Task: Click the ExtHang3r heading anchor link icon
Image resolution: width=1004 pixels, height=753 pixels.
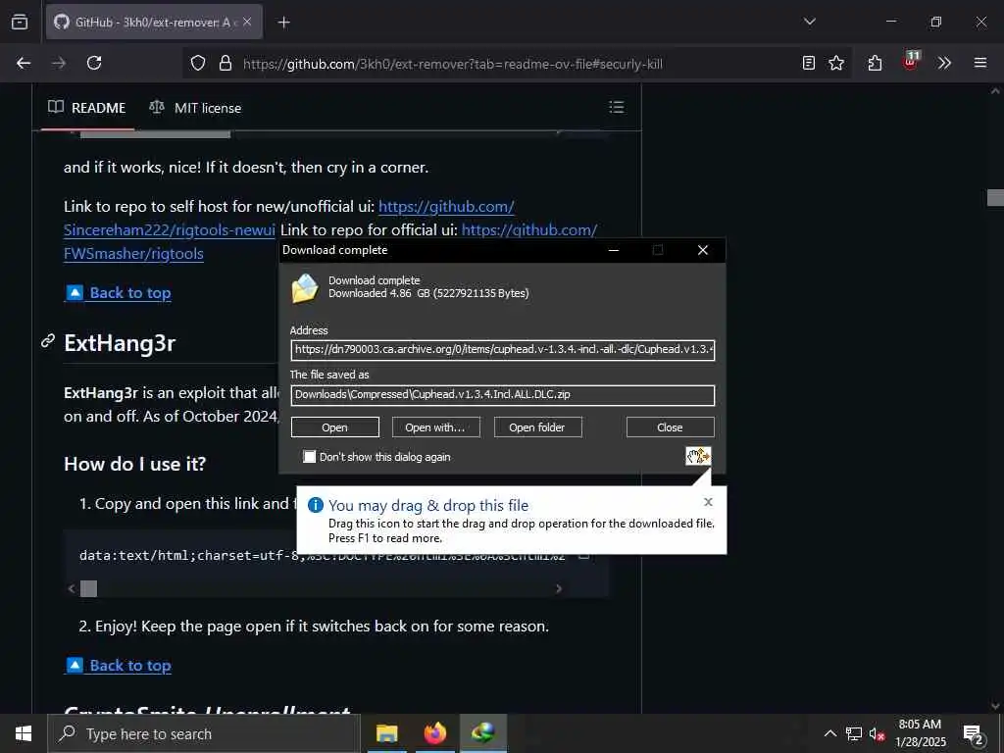Action: [x=48, y=341]
